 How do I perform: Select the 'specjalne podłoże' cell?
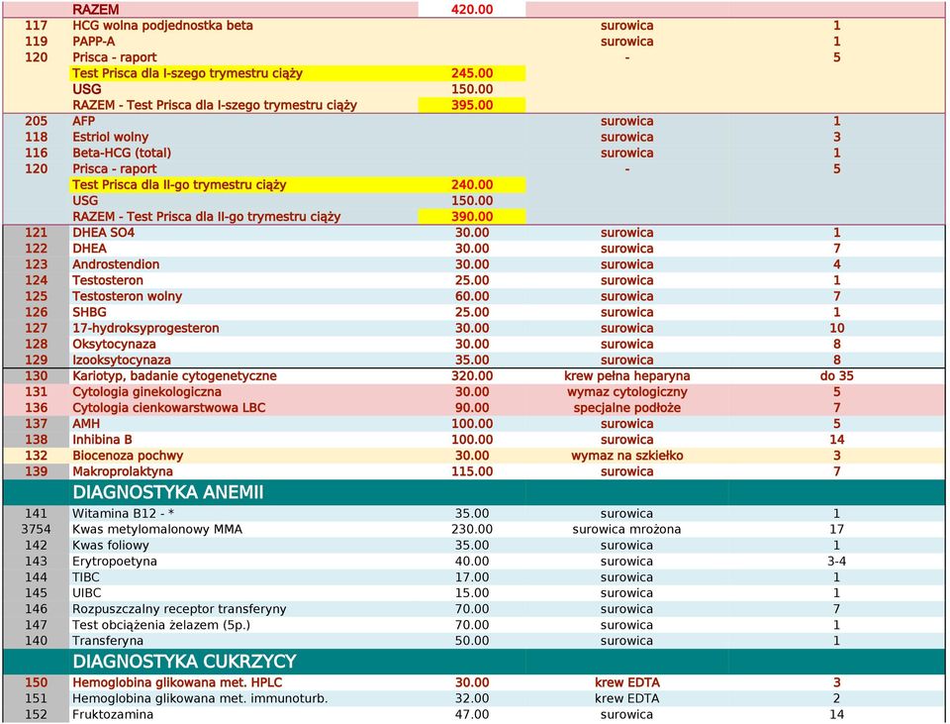(x=627, y=407)
